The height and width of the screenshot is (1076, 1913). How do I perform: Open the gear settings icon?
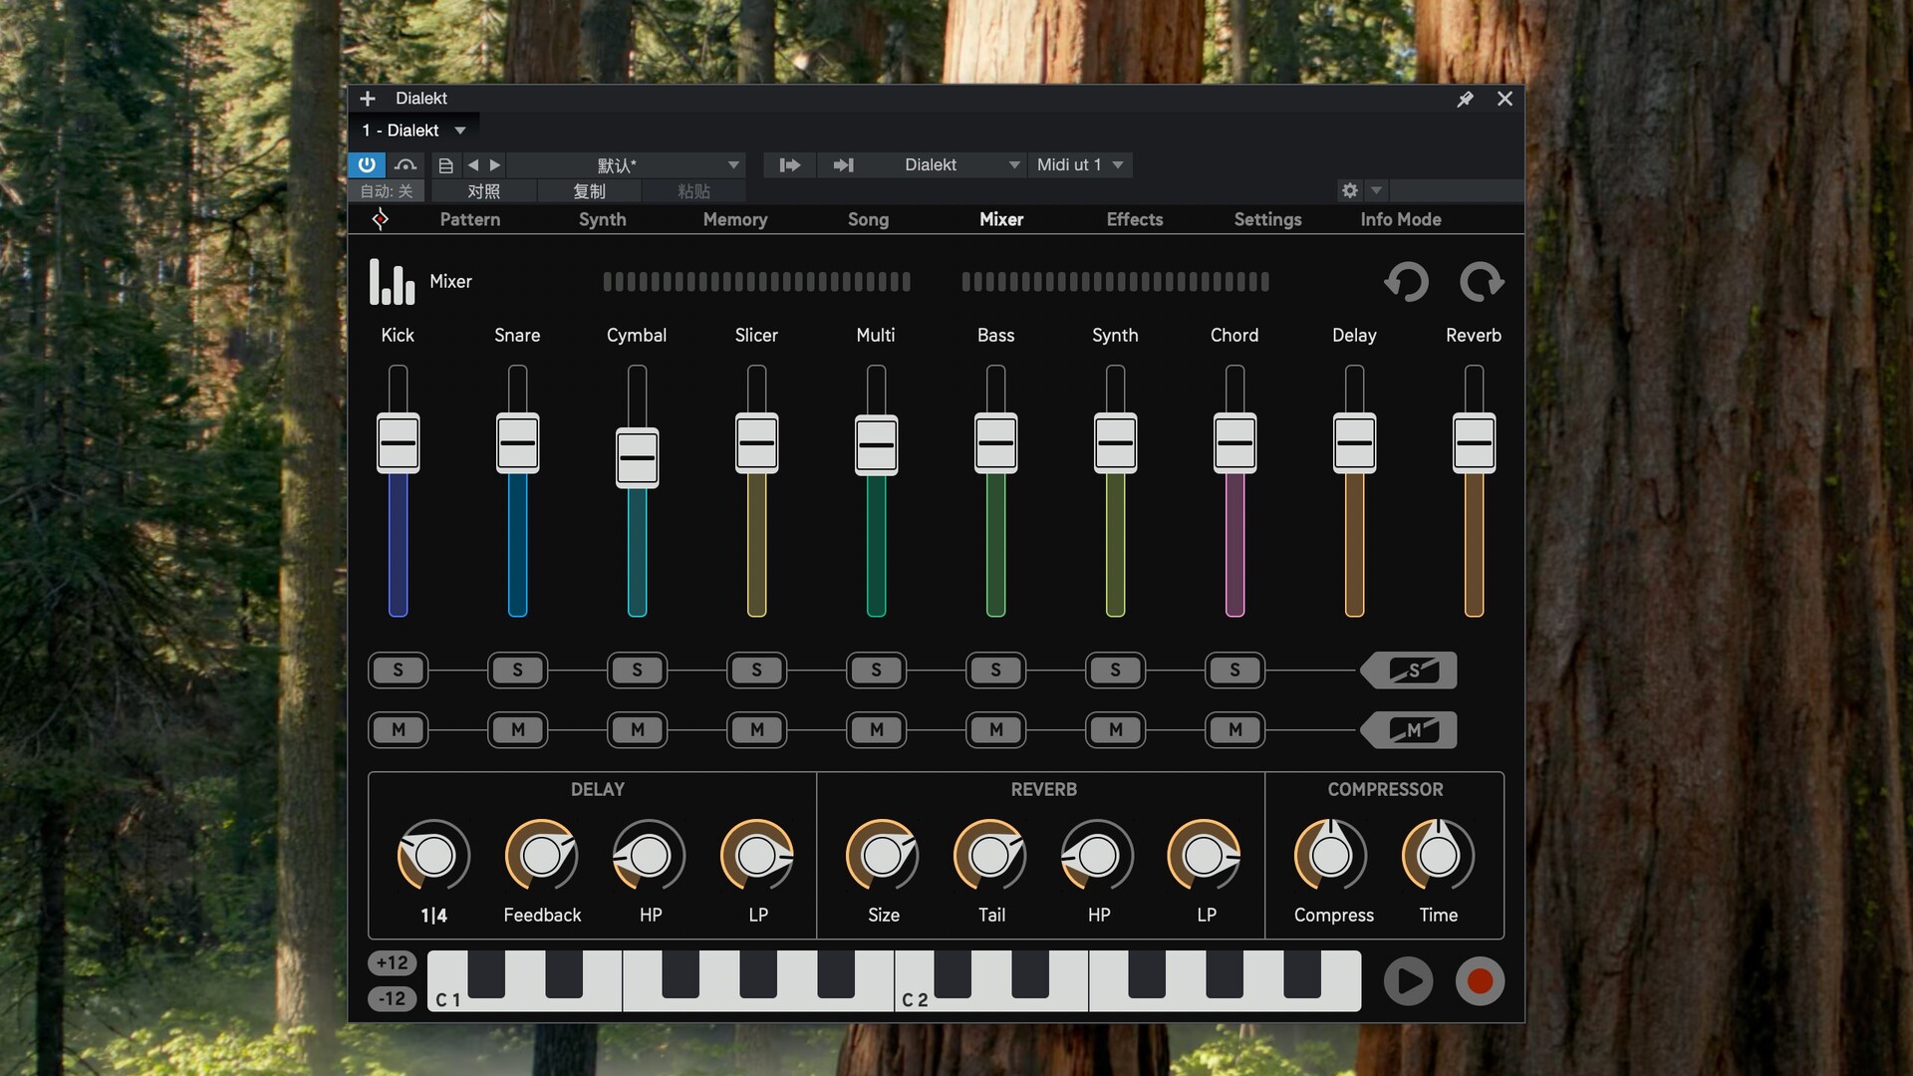pyautogui.click(x=1350, y=190)
